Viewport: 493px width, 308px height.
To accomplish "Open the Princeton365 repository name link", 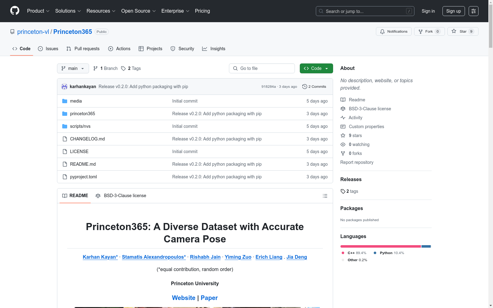I will (73, 32).
